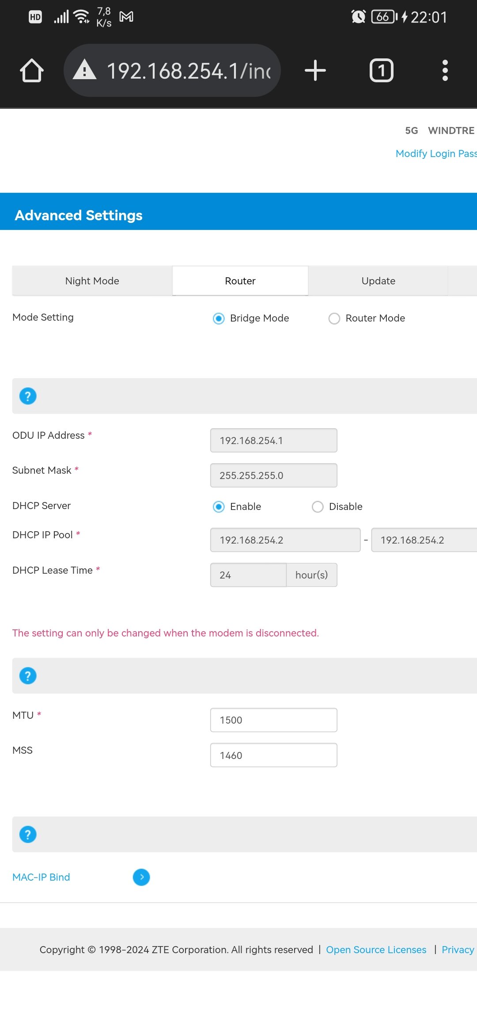This screenshot has width=477, height=1035.
Task: Select Router Mode radio button
Action: point(334,318)
